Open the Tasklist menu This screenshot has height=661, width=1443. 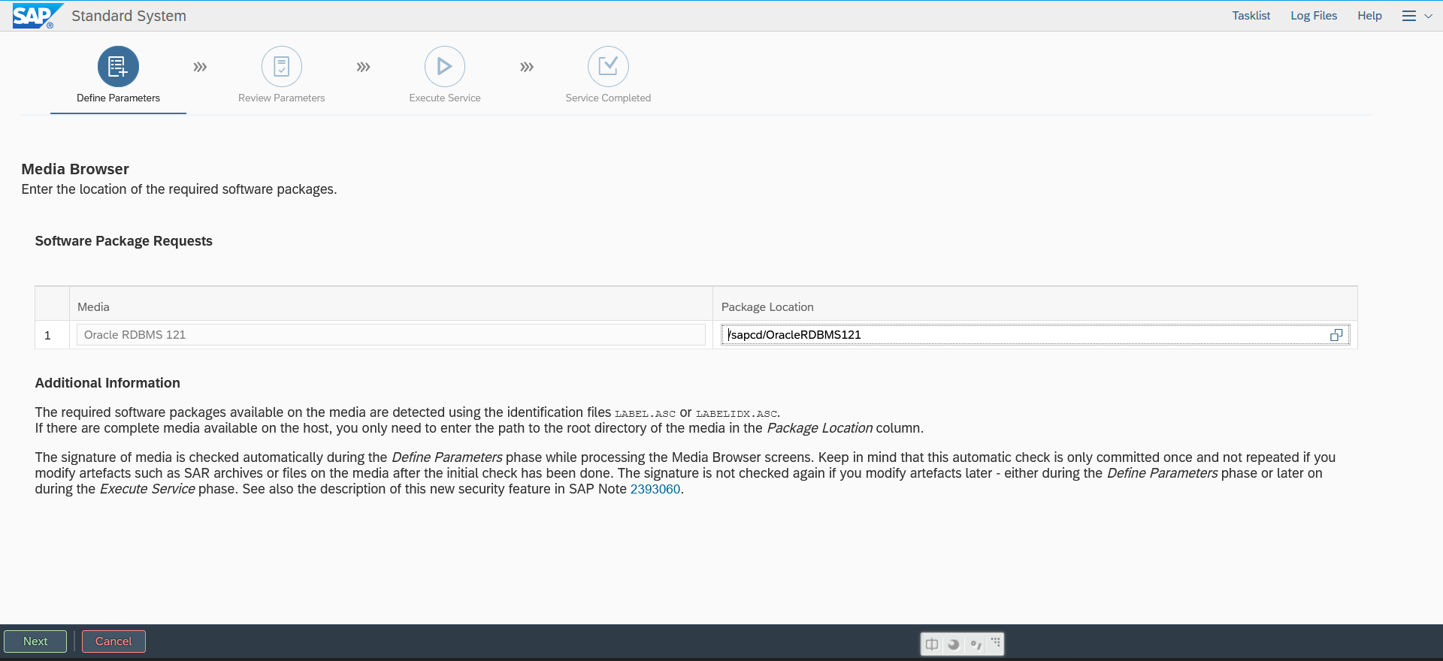tap(1251, 16)
